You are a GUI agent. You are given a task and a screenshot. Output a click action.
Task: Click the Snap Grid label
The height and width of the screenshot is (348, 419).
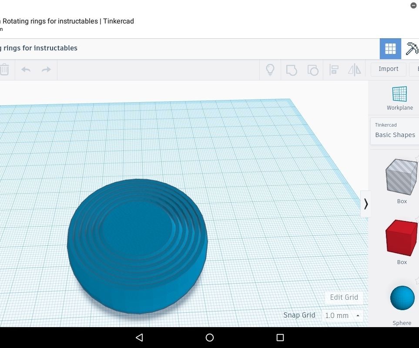pos(299,315)
